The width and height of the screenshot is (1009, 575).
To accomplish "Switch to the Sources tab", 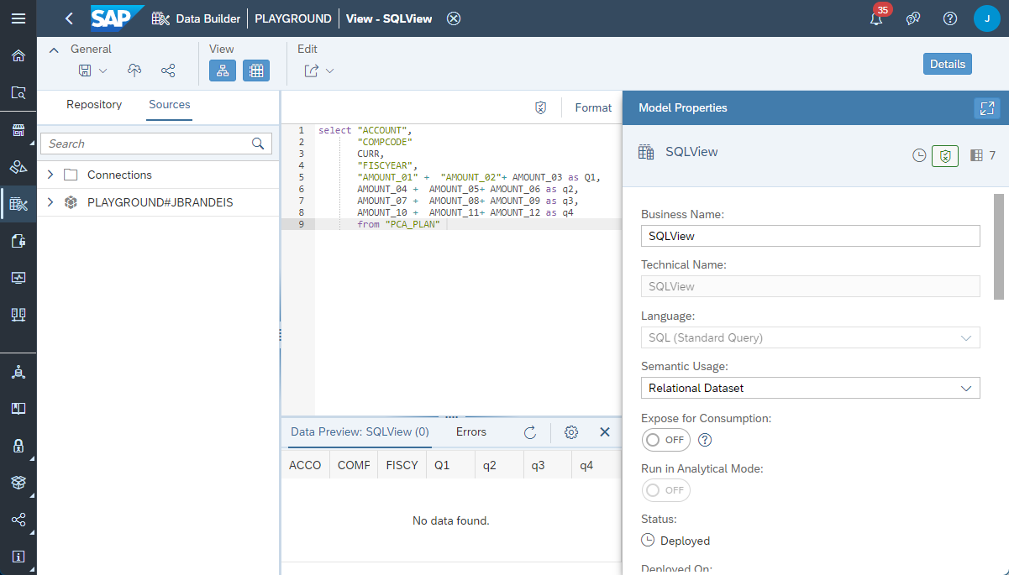I will click(x=170, y=105).
